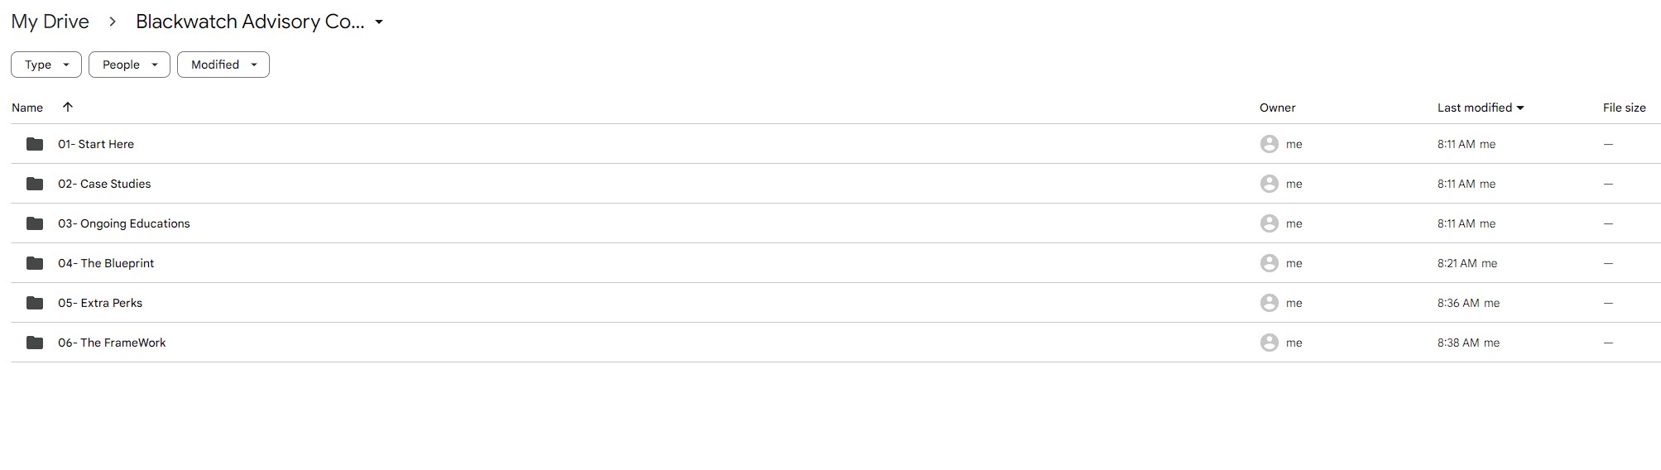This screenshot has width=1661, height=470.
Task: Sort the list by Name column header
Action: click(27, 108)
